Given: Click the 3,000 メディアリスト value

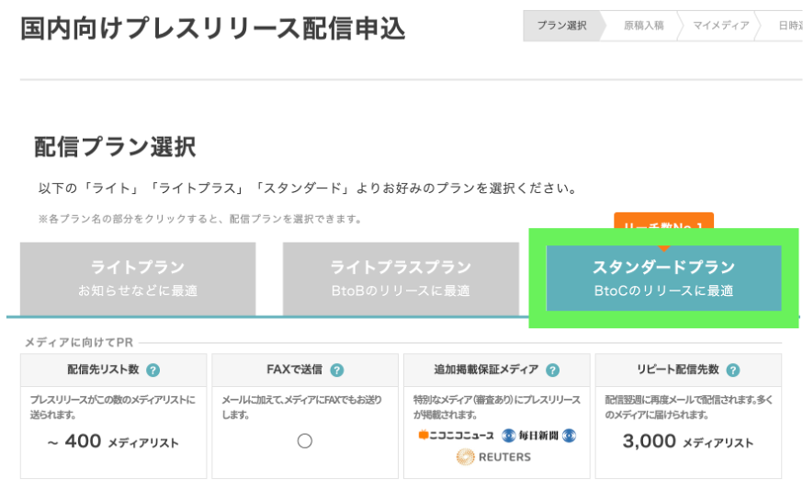Looking at the screenshot, I should tap(687, 442).
